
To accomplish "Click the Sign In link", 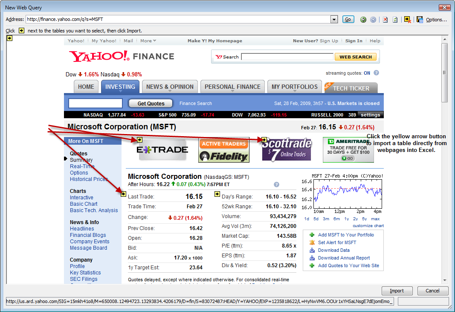I will coord(354,41).
